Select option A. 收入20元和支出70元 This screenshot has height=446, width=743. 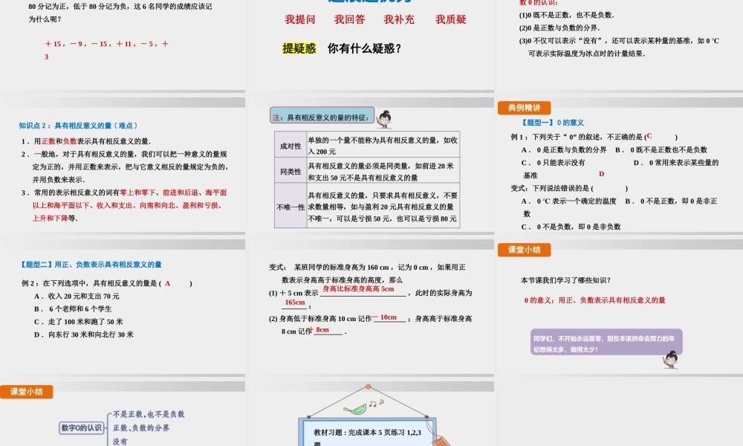tap(77, 297)
